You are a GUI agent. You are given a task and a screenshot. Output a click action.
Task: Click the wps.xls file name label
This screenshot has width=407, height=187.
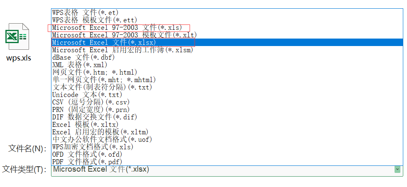(19, 58)
